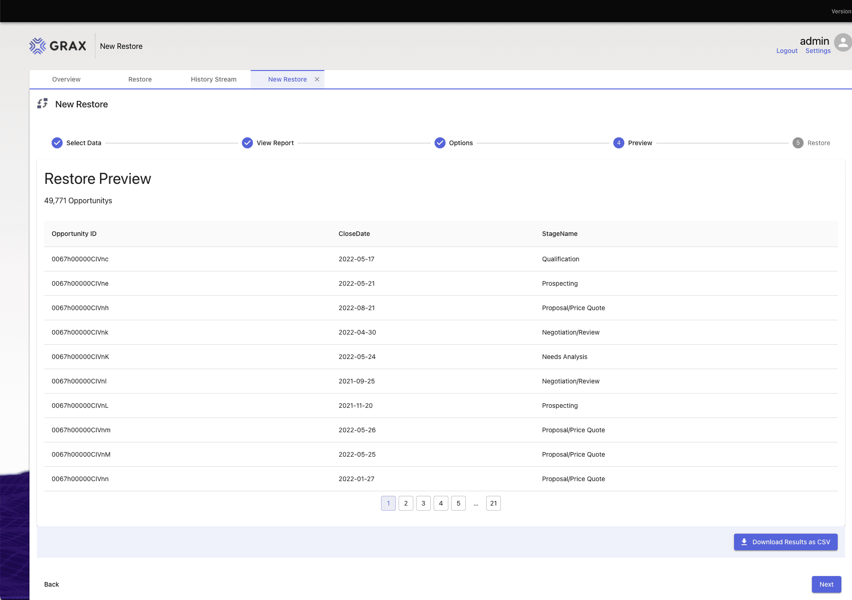Click close date 2022-05-21
852x600 pixels.
coord(357,283)
